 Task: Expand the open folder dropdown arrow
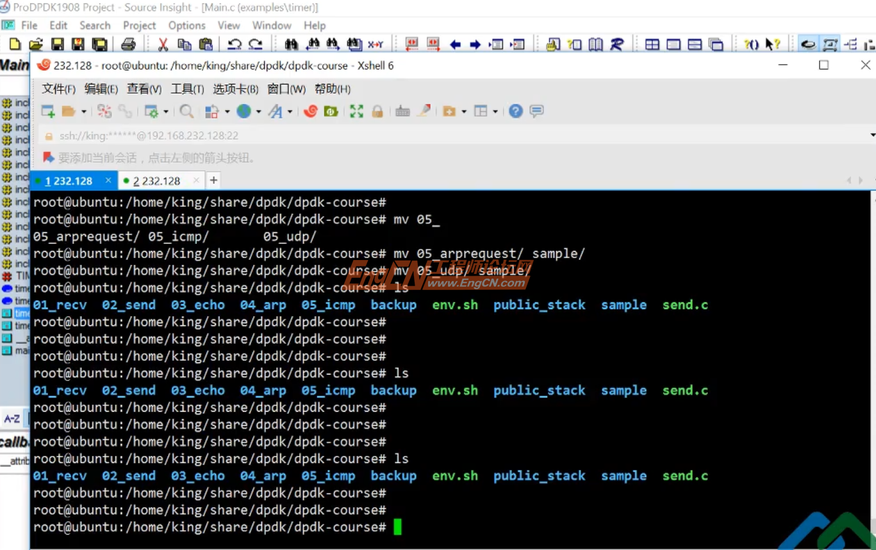pyautogui.click(x=83, y=111)
